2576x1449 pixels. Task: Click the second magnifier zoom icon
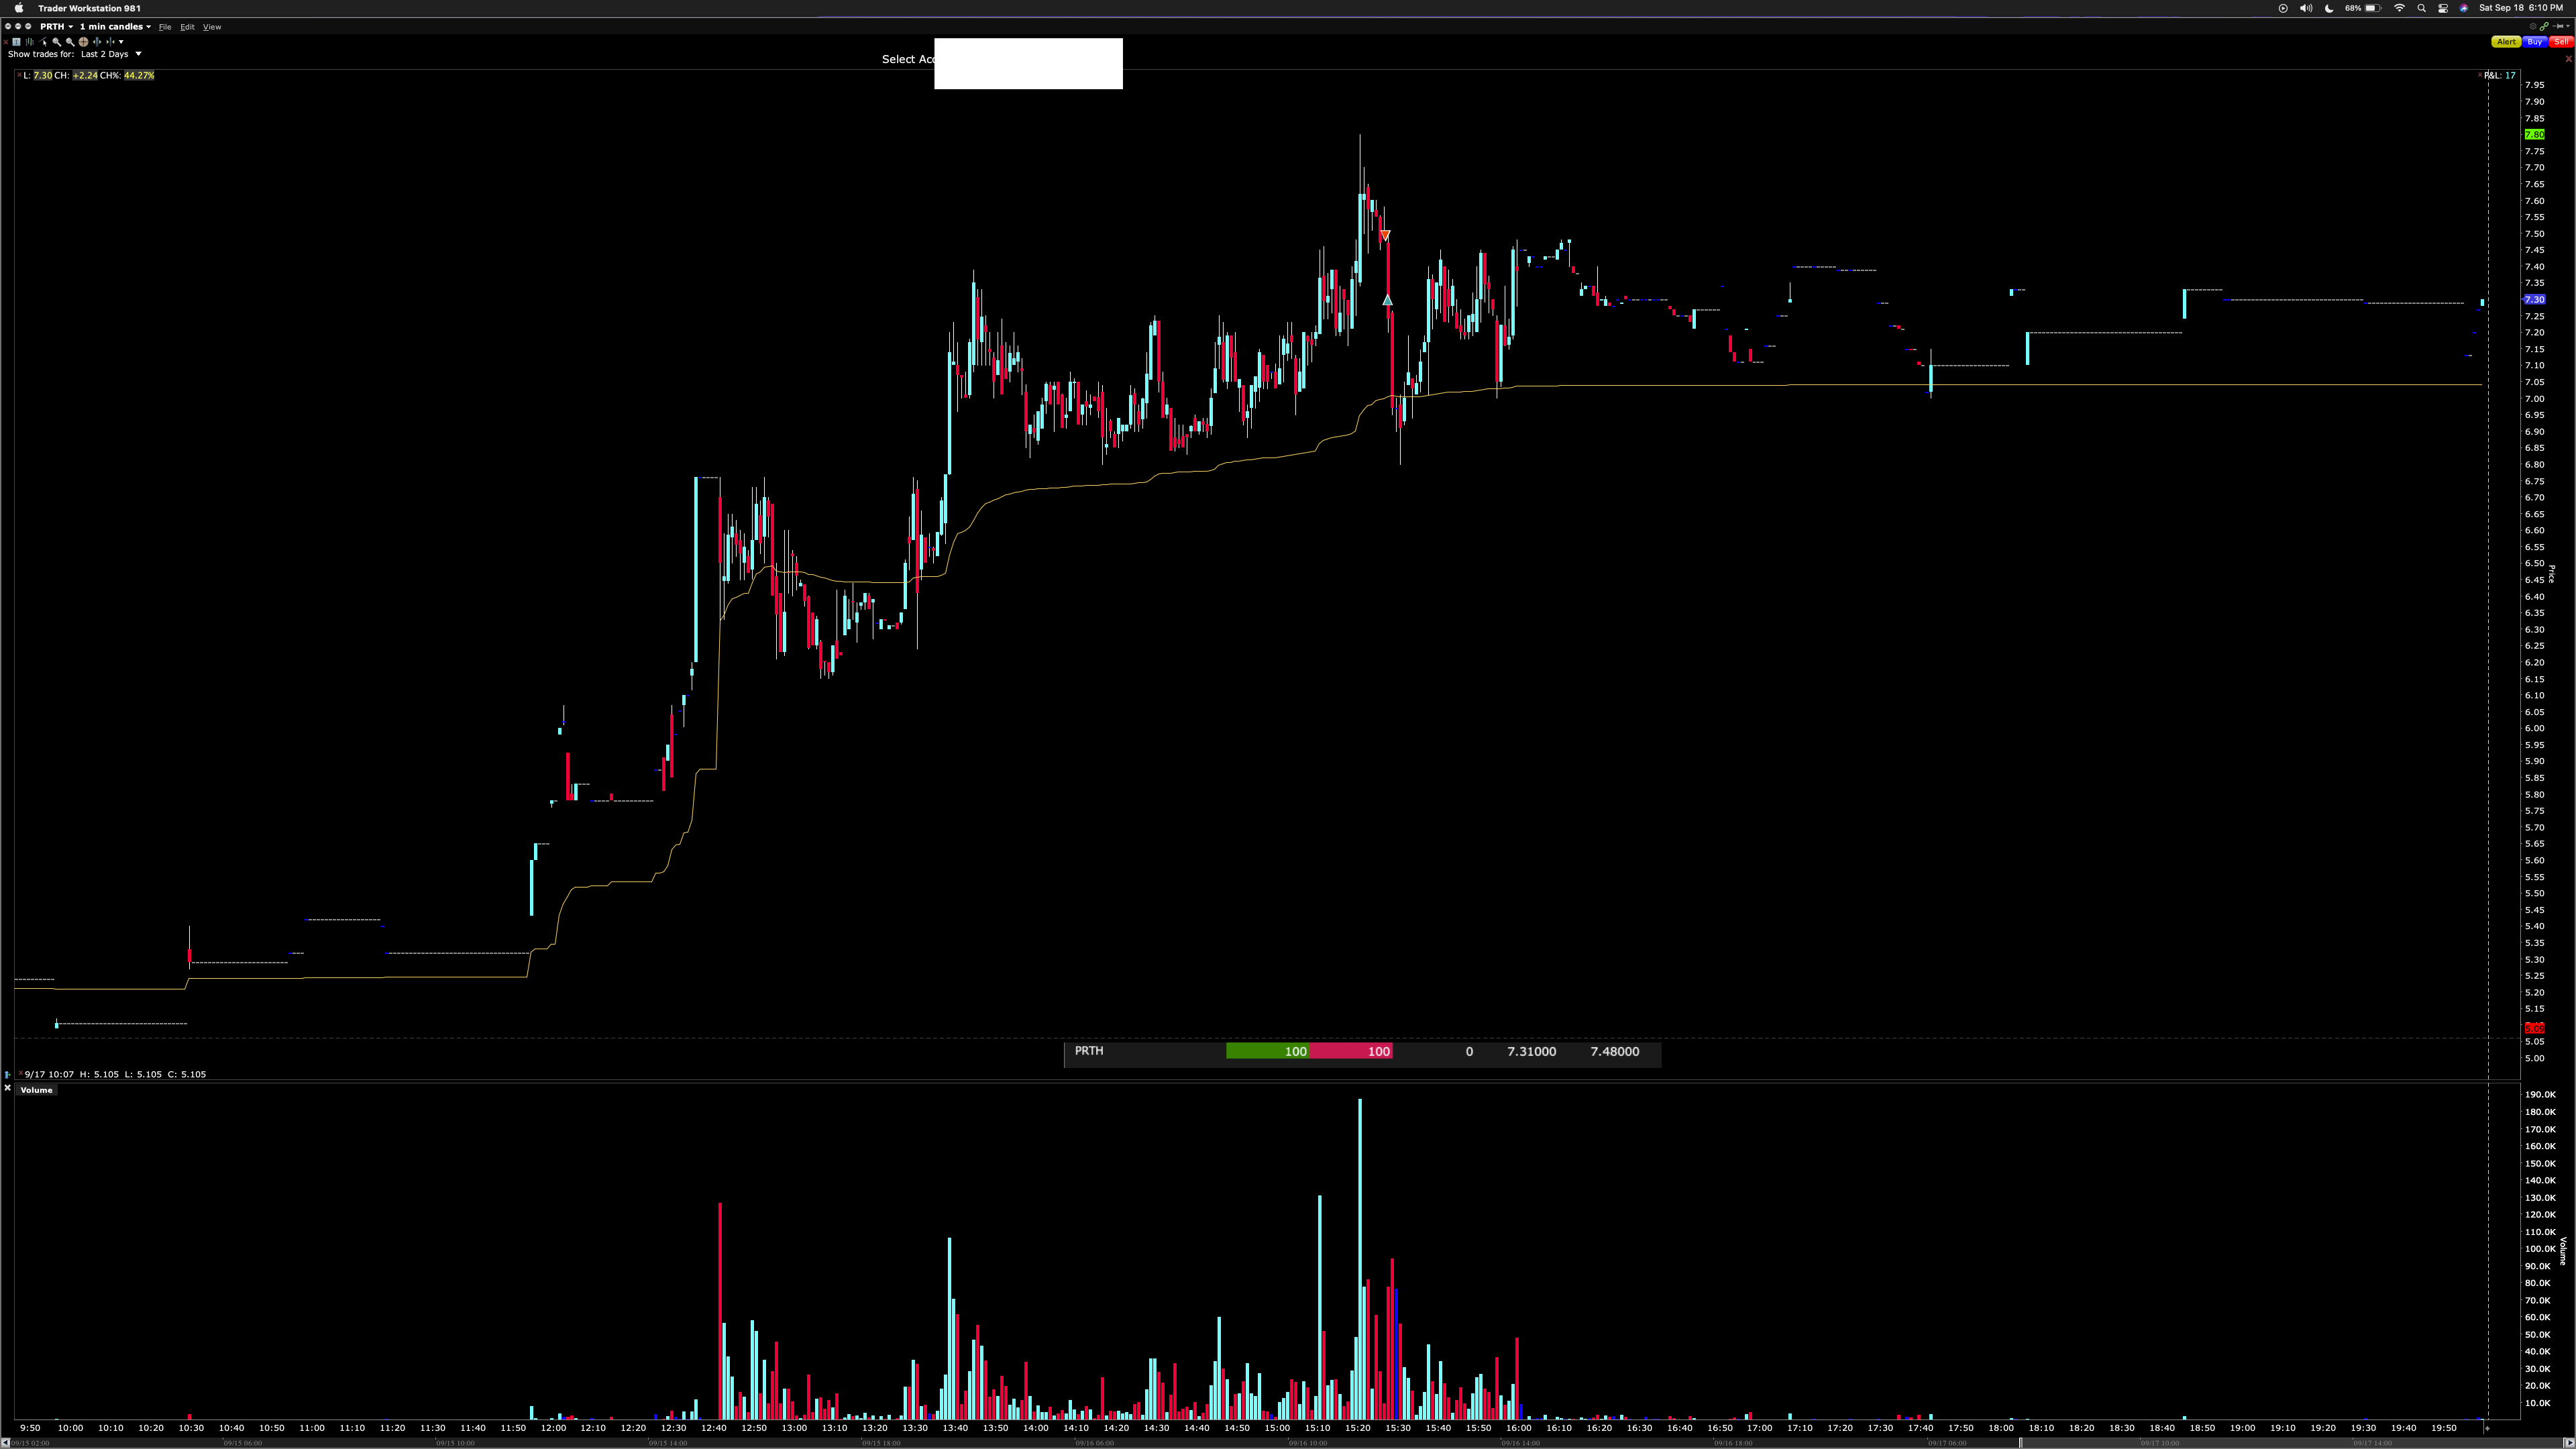tap(70, 42)
